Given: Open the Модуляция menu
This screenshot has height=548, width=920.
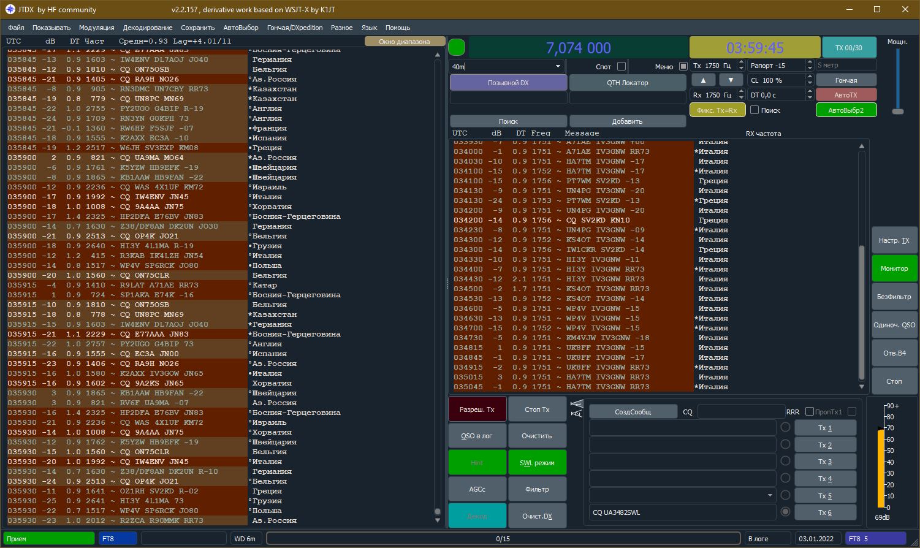Looking at the screenshot, I should [97, 28].
